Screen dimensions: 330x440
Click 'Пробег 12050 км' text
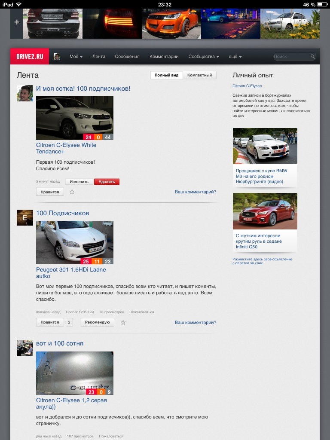pyautogui.click(x=80, y=312)
